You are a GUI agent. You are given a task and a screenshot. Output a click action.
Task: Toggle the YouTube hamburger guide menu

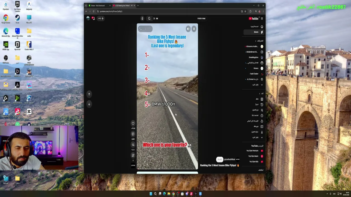(x=262, y=19)
